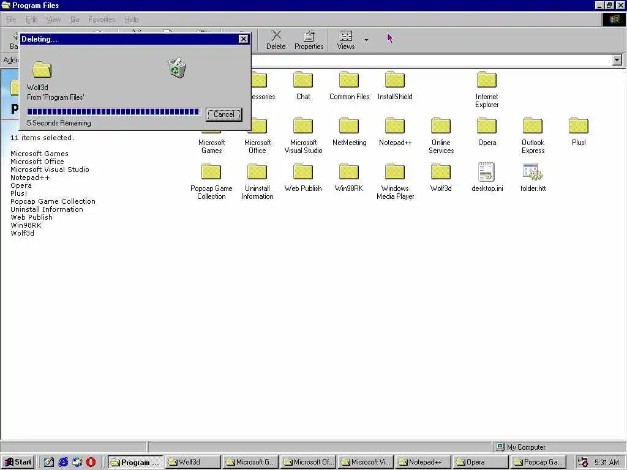Viewport: 627px width, 470px height.
Task: Switch to Wolf3d taskbar window
Action: click(193, 462)
